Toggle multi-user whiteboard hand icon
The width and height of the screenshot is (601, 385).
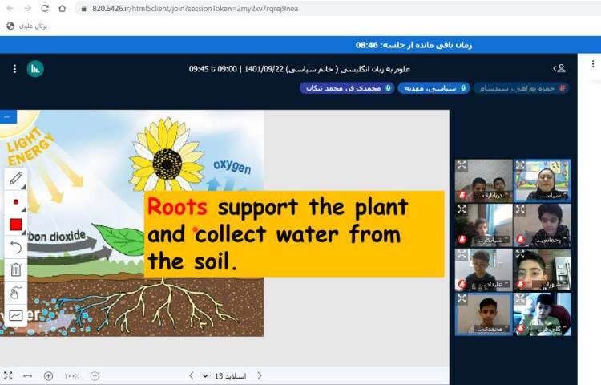[x=16, y=292]
